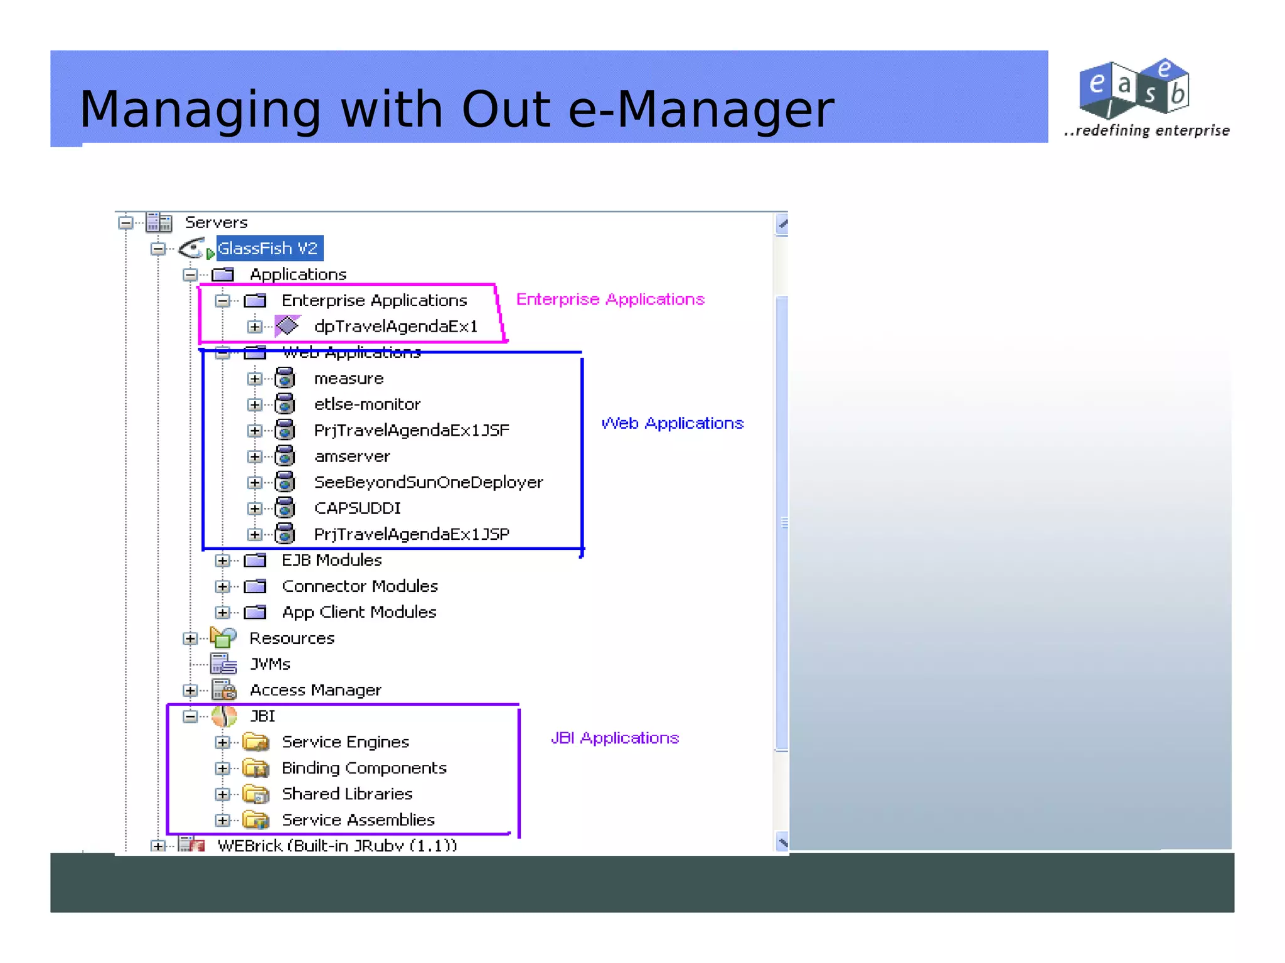
Task: Click the Resources node icon
Action: (223, 638)
